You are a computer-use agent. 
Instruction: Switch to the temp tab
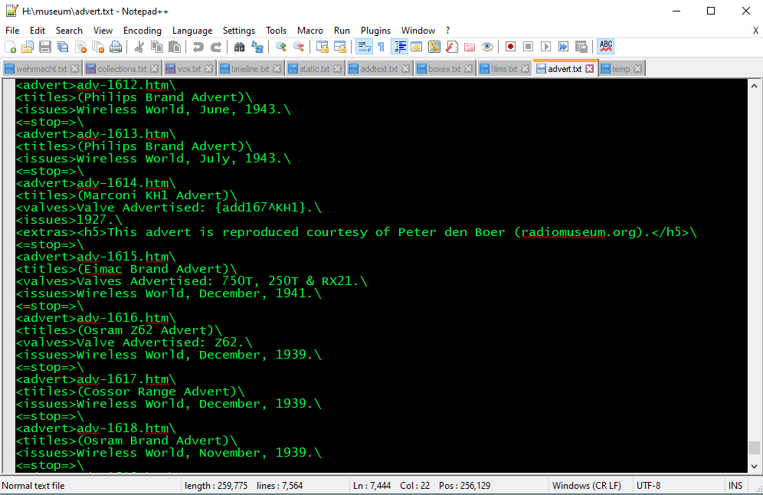(621, 69)
